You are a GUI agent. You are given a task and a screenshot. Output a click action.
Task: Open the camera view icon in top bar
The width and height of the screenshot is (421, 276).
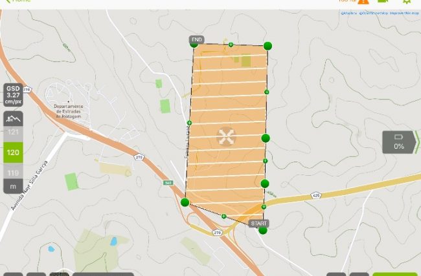pyautogui.click(x=383, y=1)
